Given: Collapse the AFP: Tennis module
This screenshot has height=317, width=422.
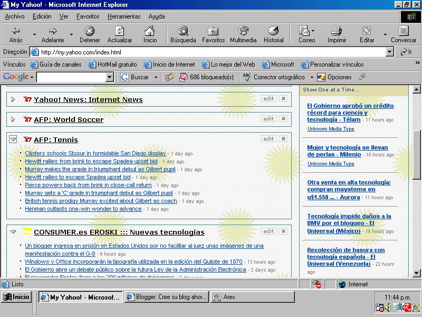Looking at the screenshot, I should click(x=13, y=139).
